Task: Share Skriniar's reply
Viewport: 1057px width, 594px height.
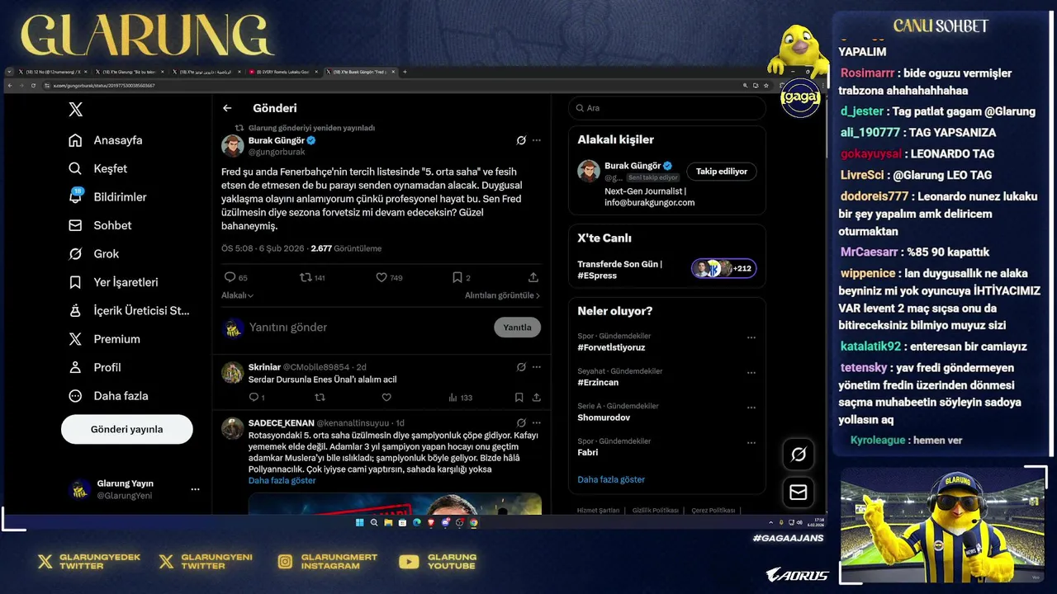Action: [537, 398]
